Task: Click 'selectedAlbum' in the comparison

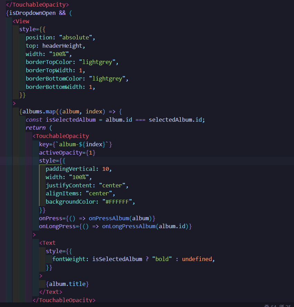Action: point(170,120)
